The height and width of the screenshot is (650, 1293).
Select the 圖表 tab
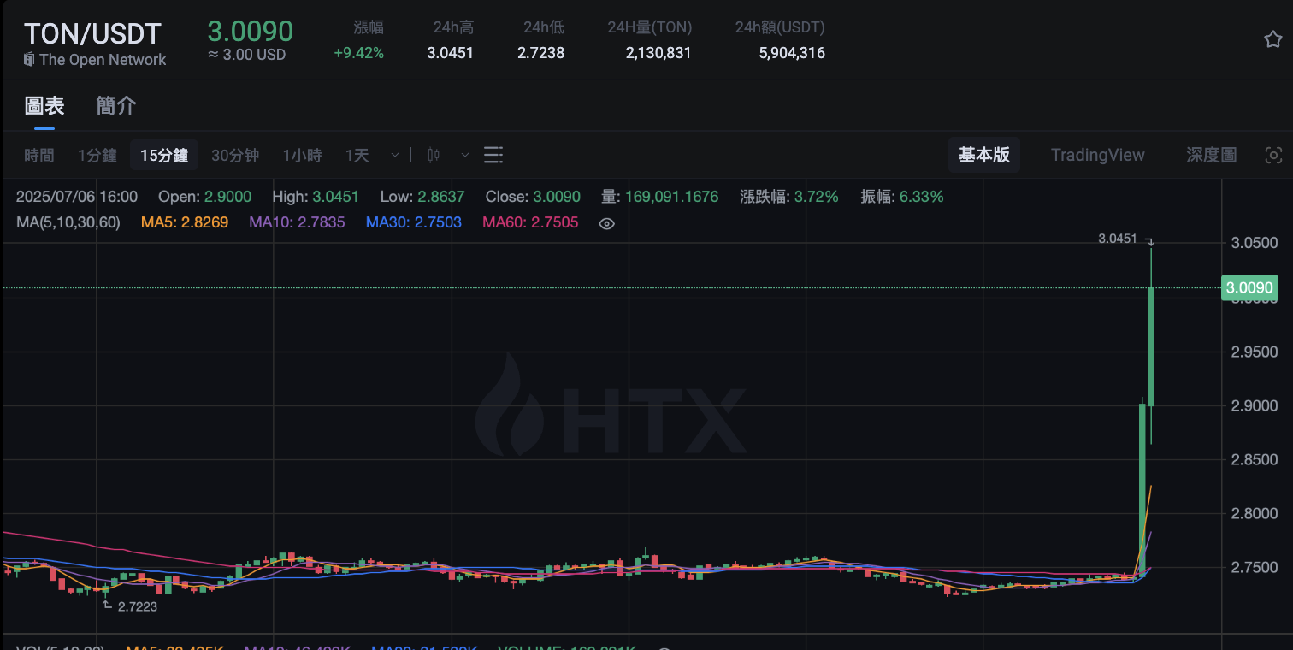coord(44,106)
